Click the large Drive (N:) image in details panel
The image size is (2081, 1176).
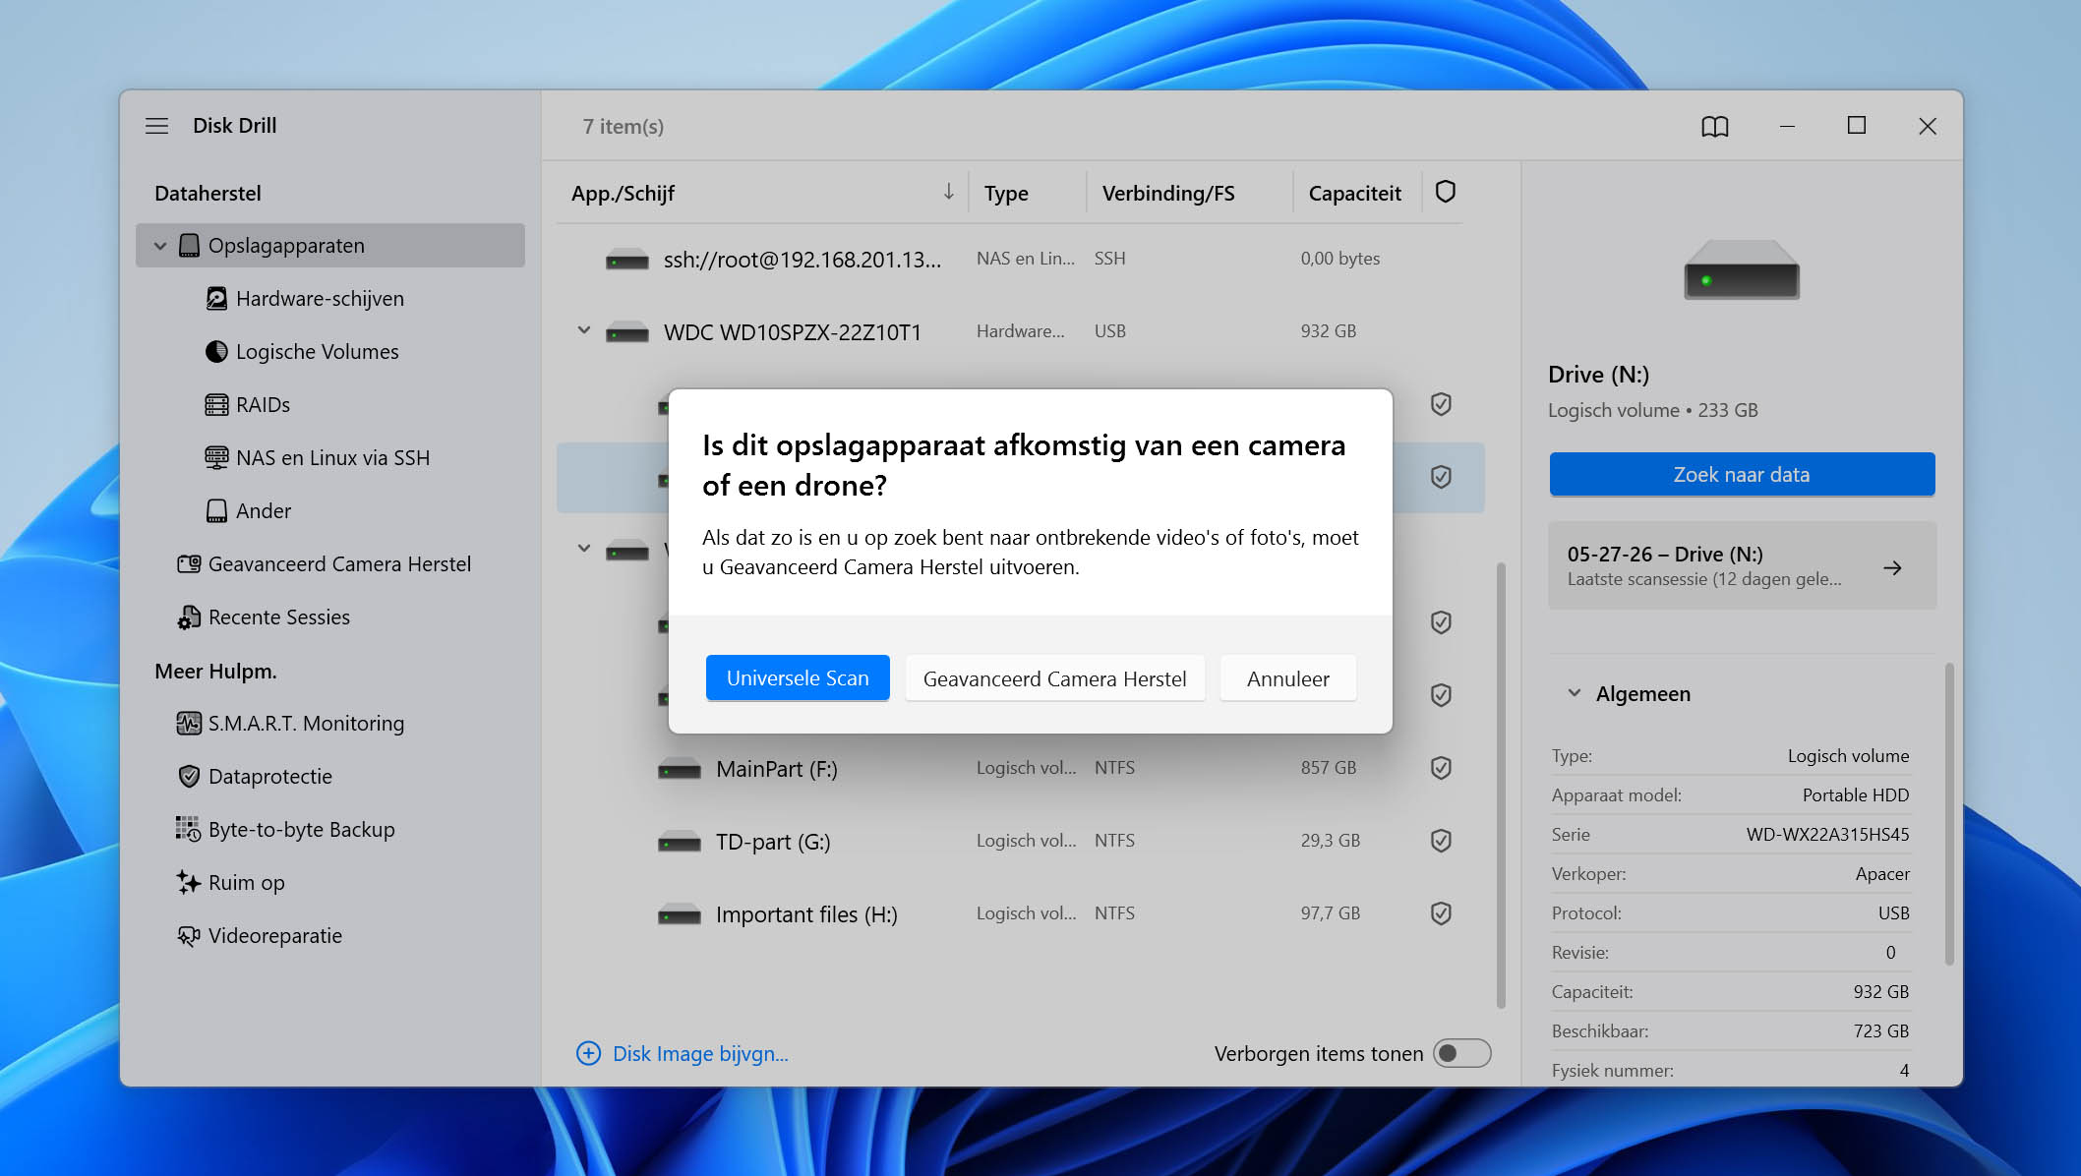click(x=1742, y=270)
